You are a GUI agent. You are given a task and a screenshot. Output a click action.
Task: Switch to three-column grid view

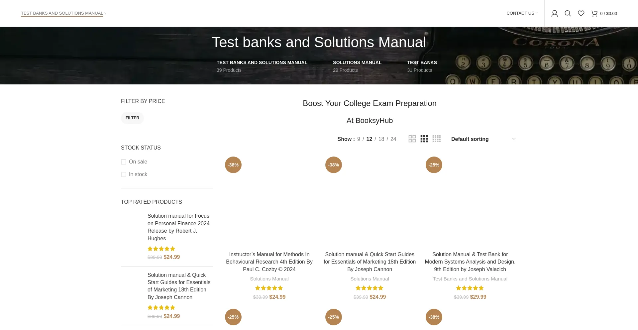pyautogui.click(x=424, y=139)
